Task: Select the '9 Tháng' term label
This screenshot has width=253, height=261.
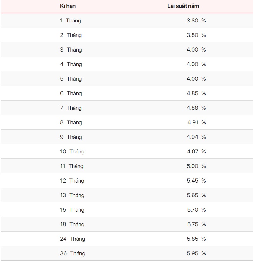Action: click(71, 137)
